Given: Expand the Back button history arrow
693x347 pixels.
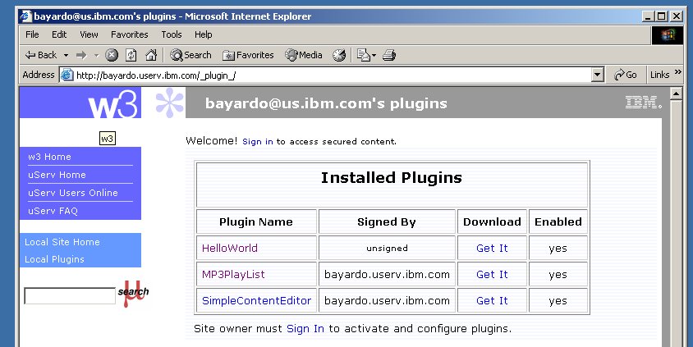Looking at the screenshot, I should pos(65,55).
